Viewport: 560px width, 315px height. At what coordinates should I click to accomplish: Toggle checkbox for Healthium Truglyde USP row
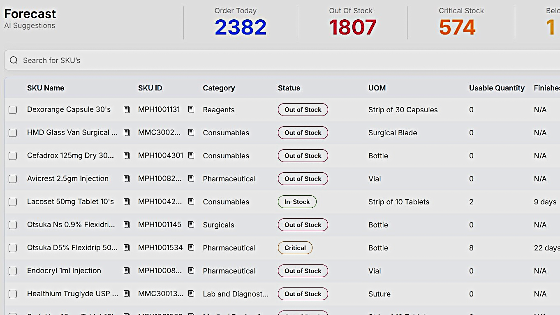pos(13,294)
